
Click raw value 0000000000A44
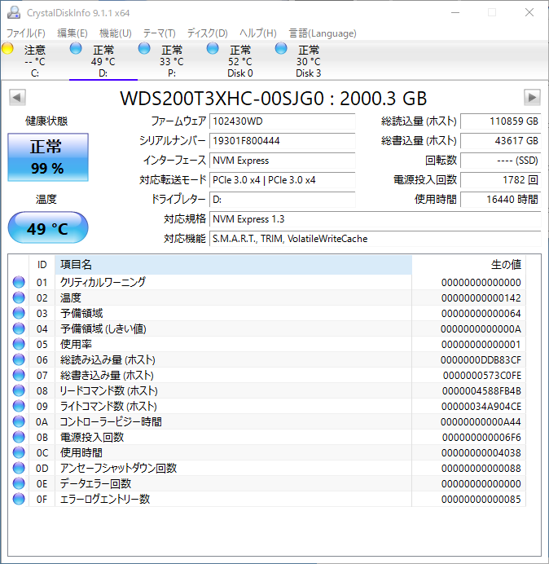(x=481, y=421)
